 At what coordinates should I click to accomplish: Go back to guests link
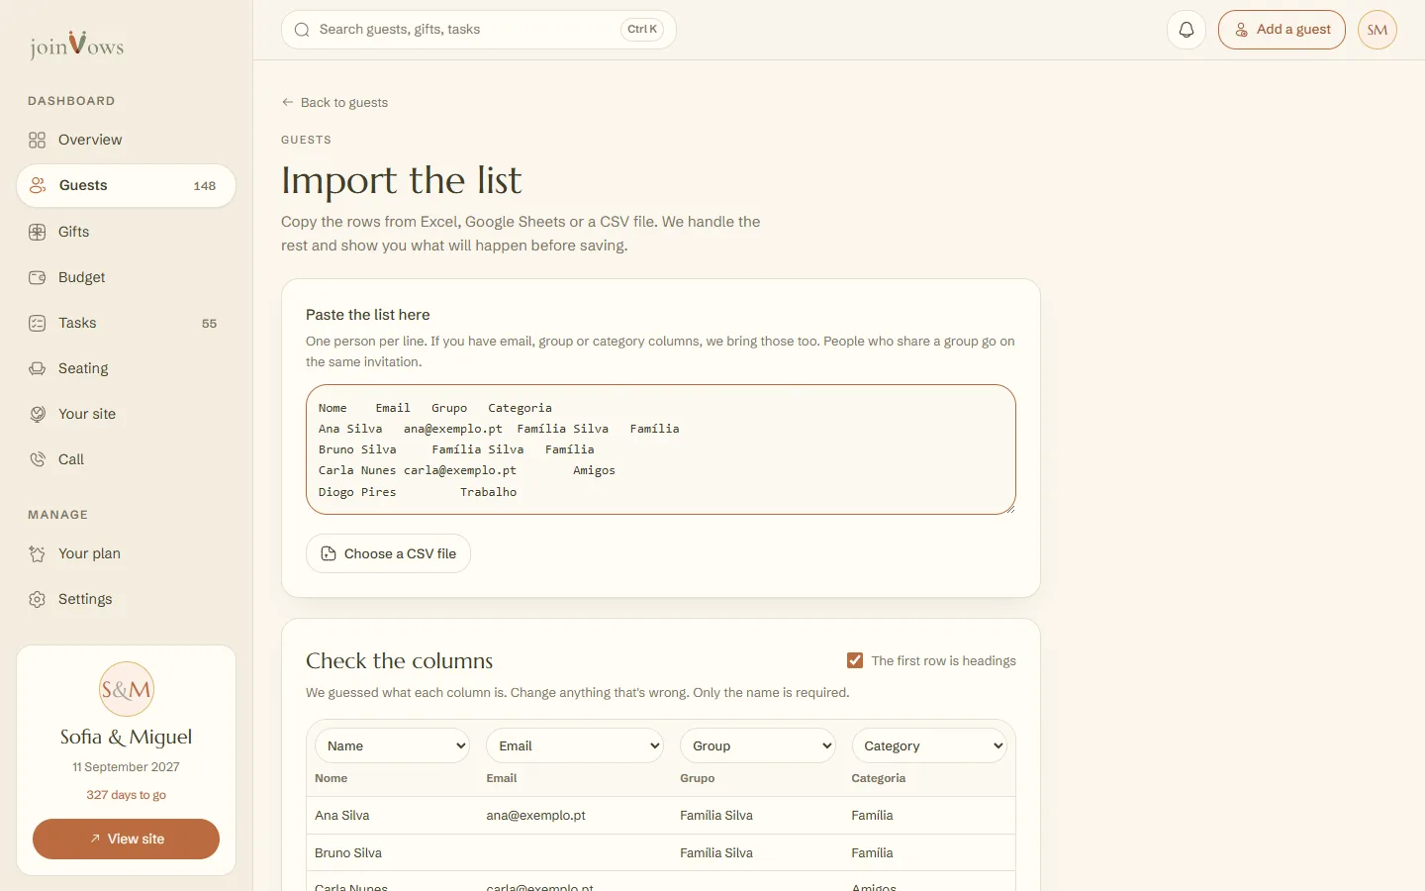(x=334, y=102)
